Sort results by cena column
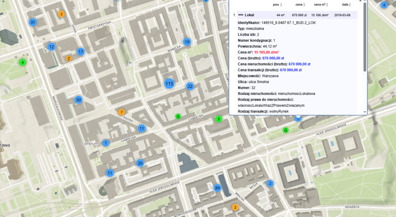This screenshot has height=217, width=396. pos(301,4)
